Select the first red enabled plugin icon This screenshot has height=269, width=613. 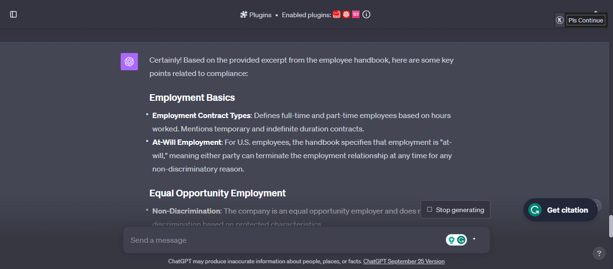tap(337, 14)
